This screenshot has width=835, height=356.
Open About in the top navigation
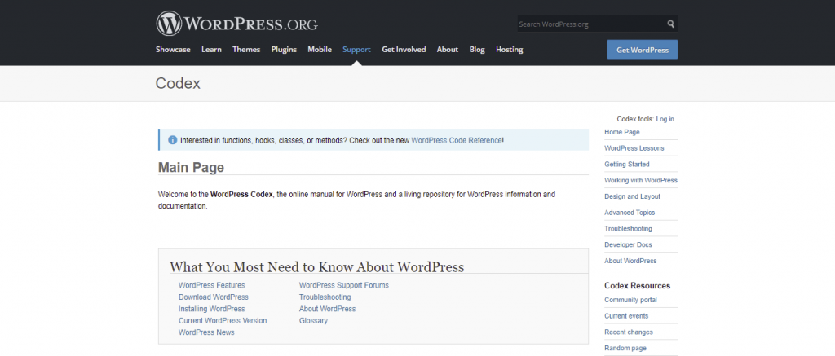(448, 50)
